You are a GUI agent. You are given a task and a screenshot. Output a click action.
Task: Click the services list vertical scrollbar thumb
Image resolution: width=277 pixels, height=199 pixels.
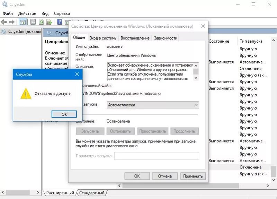[274, 171]
